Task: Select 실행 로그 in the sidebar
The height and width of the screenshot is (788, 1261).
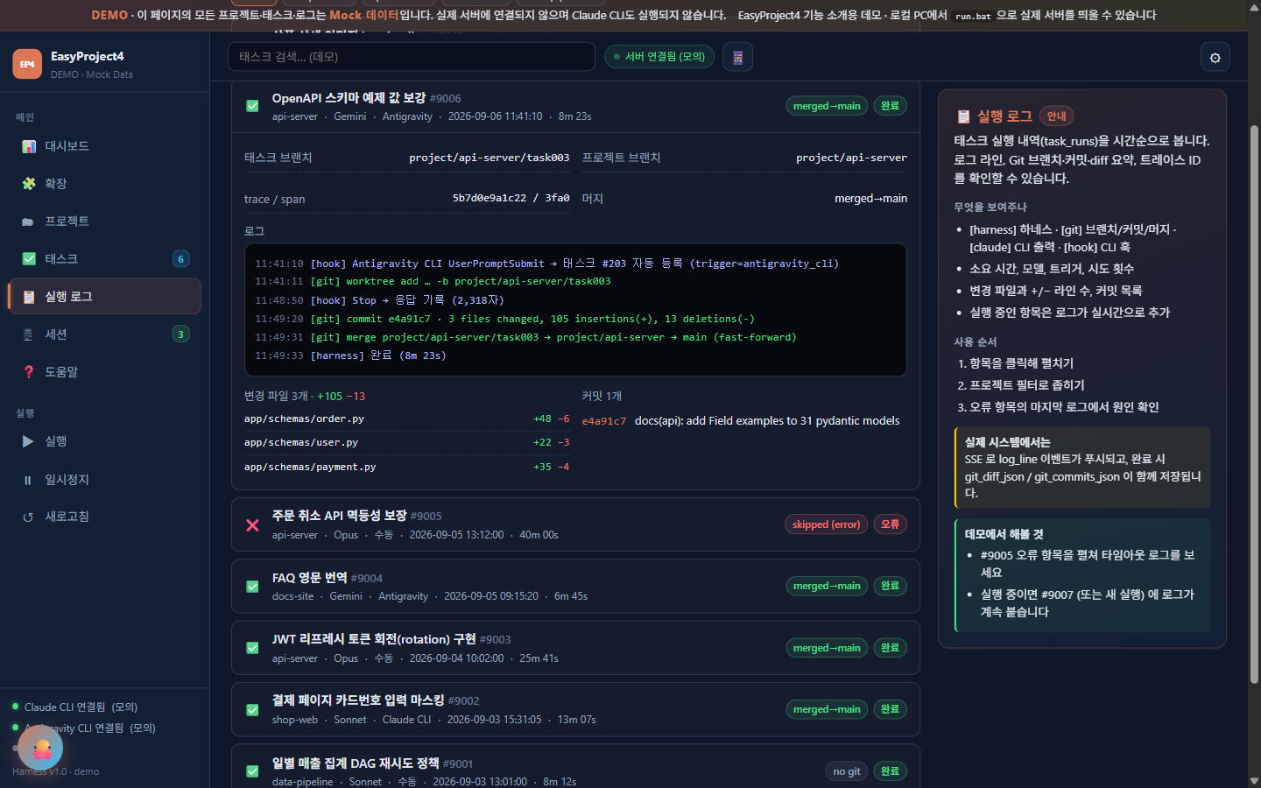Action: (x=105, y=297)
